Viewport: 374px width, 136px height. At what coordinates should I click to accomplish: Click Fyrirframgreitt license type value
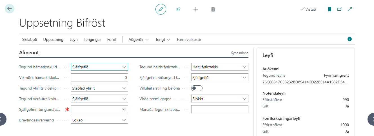[337, 75]
